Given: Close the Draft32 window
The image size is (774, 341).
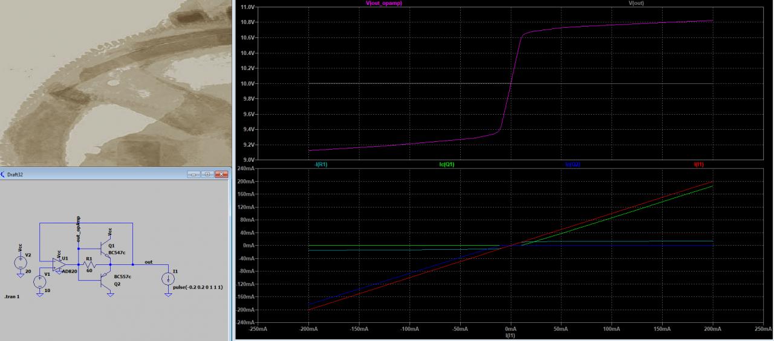Looking at the screenshot, I should coord(221,174).
